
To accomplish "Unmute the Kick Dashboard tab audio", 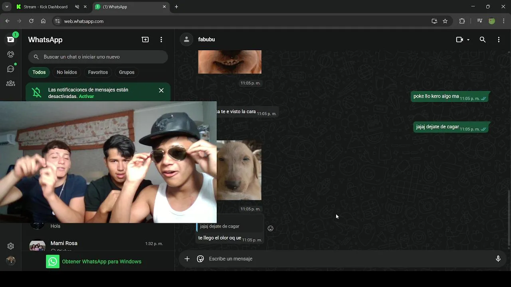I will pos(77,7).
